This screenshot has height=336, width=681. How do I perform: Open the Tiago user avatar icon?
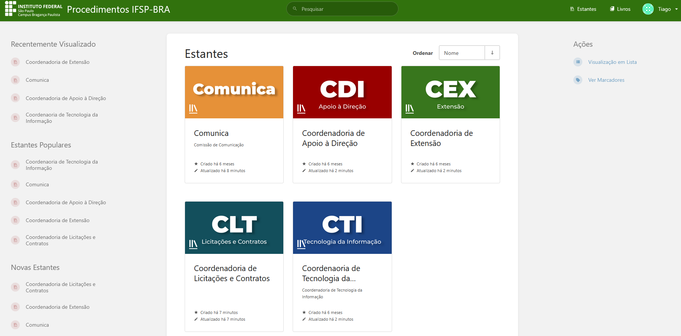648,9
